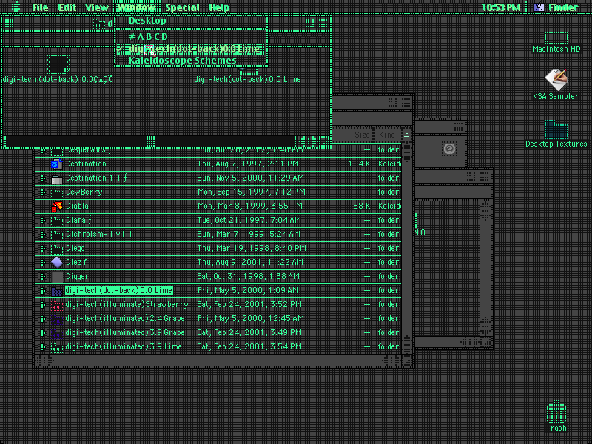The height and width of the screenshot is (444, 592).
Task: Click the menu bar clock showing 10:53 PM
Action: (x=501, y=7)
